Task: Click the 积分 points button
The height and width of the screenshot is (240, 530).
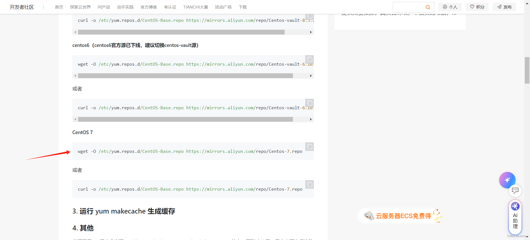Action: (477, 7)
